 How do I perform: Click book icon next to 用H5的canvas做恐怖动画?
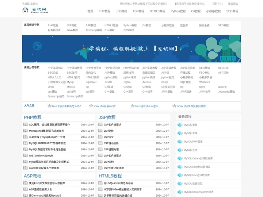(x=100, y=183)
